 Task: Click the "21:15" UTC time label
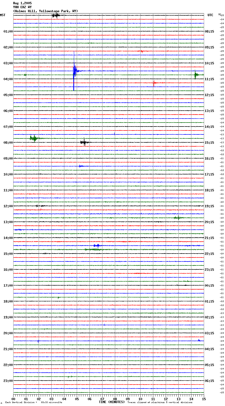[x=209, y=238]
